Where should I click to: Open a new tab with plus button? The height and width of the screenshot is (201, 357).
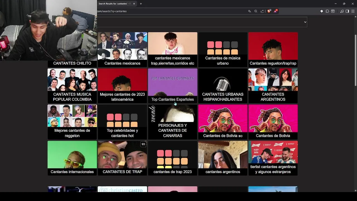coord(141,4)
